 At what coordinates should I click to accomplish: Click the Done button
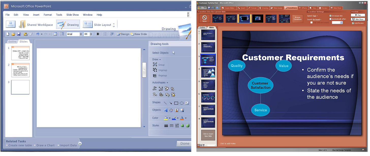(184, 144)
